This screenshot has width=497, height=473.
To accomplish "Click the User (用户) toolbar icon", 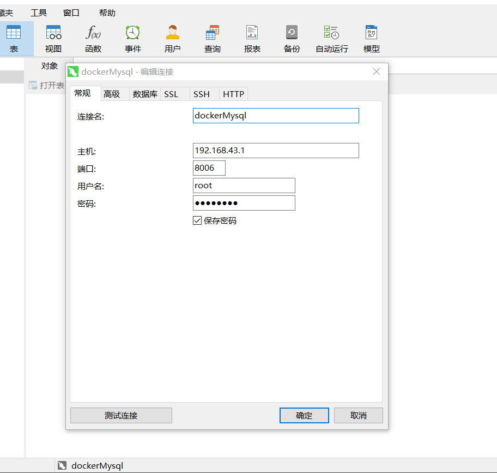I will 173,34.
